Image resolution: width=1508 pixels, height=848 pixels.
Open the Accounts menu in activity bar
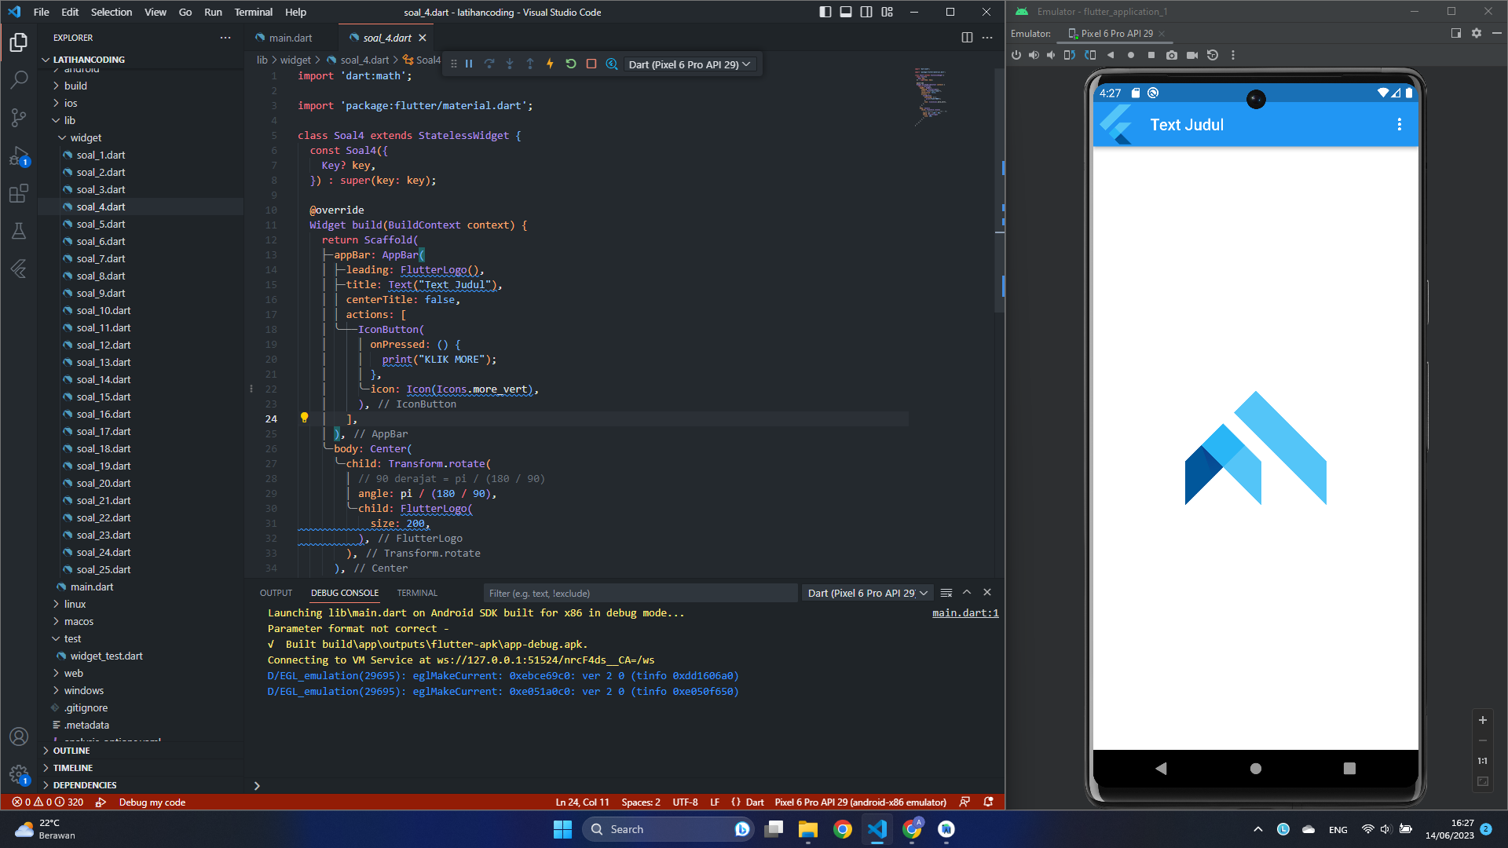[x=19, y=737]
